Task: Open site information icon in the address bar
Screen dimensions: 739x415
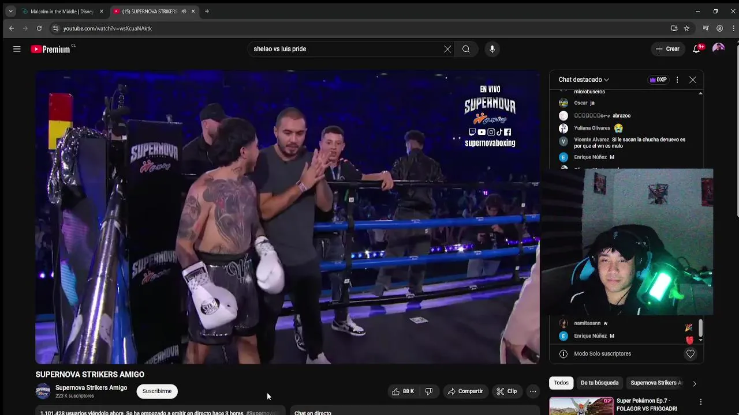Action: coord(55,28)
